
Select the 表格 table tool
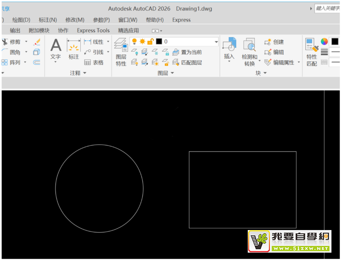coord(94,62)
